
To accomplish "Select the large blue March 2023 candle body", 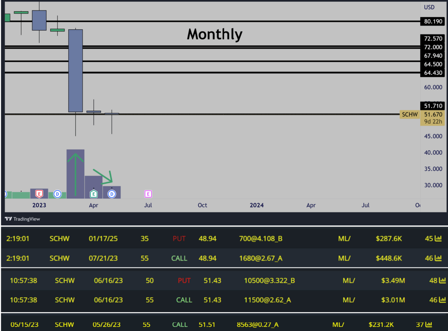I will 75,71.
